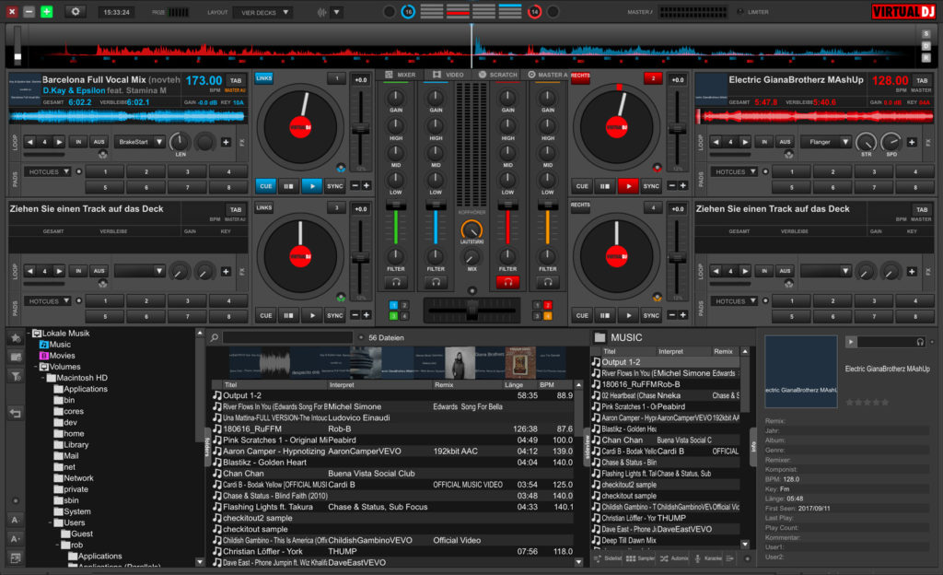Open the Flanger effect selector
Screen dimensions: 943x575
824,141
